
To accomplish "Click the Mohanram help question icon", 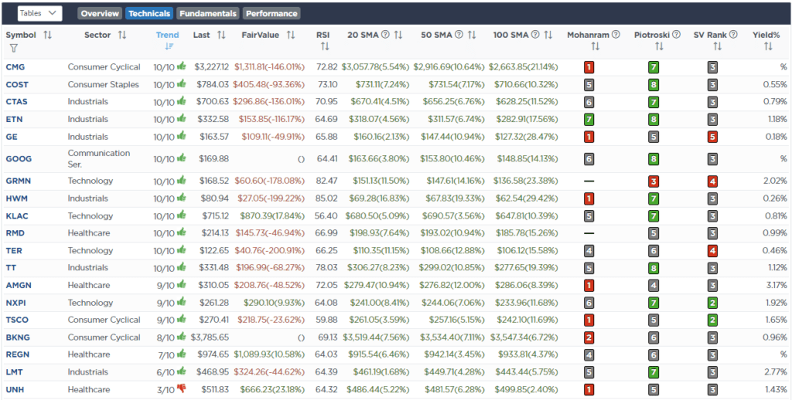I will [x=616, y=35].
